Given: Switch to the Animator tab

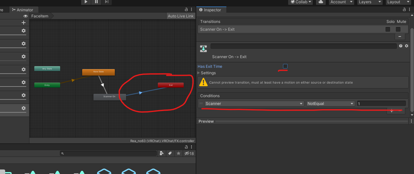Looking at the screenshot, I should pos(23,10).
